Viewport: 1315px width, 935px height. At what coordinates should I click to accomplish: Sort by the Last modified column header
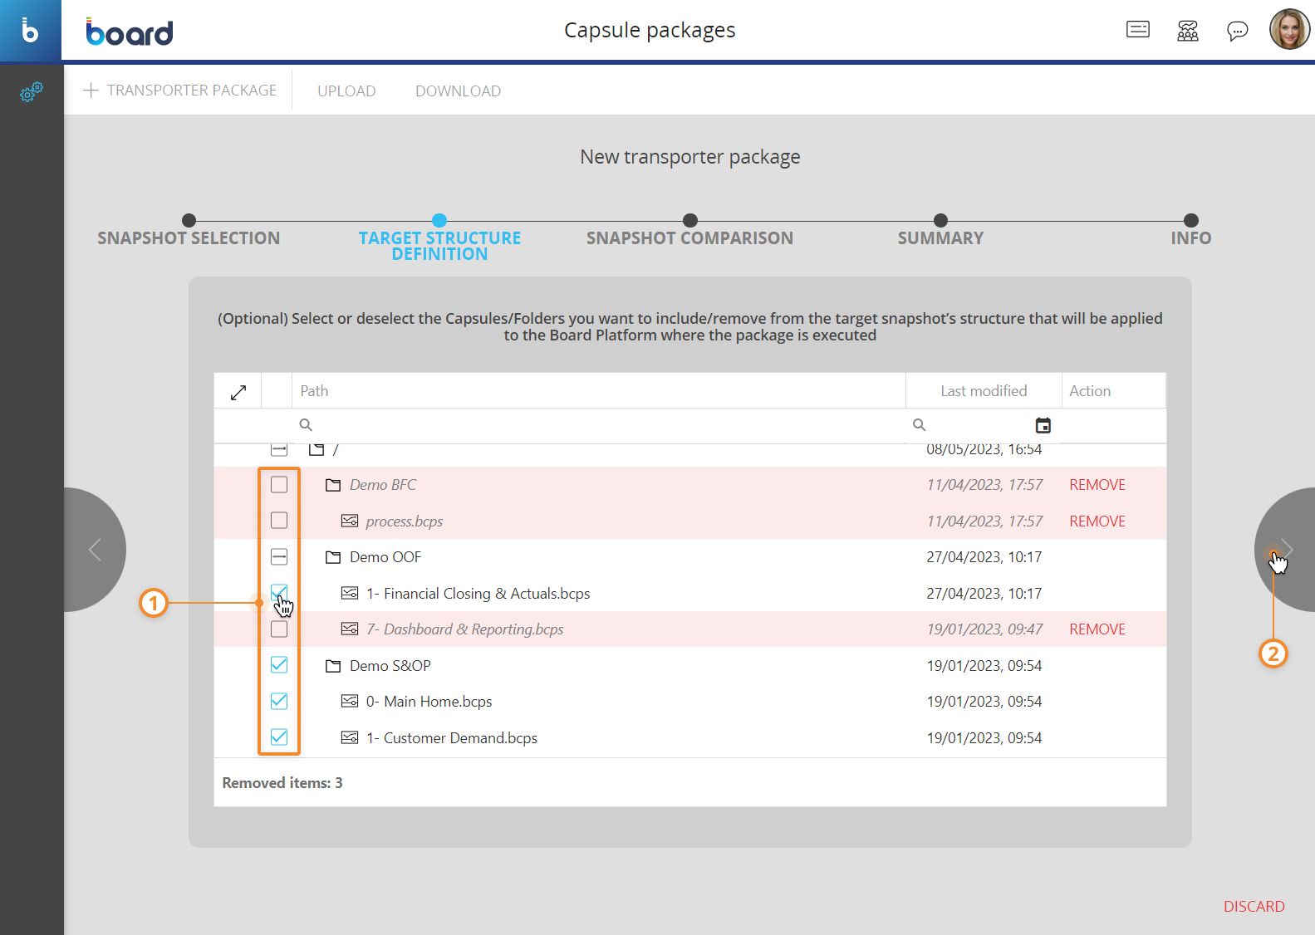(984, 391)
